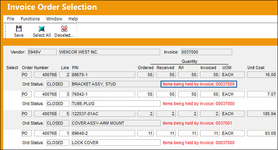Click the unit cost 16.00
Image resolution: width=278 pixels, height=150 pixels.
coord(262,75)
